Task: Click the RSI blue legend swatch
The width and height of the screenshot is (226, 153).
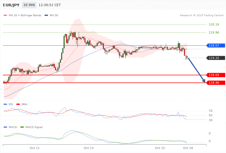Action: coord(5,104)
